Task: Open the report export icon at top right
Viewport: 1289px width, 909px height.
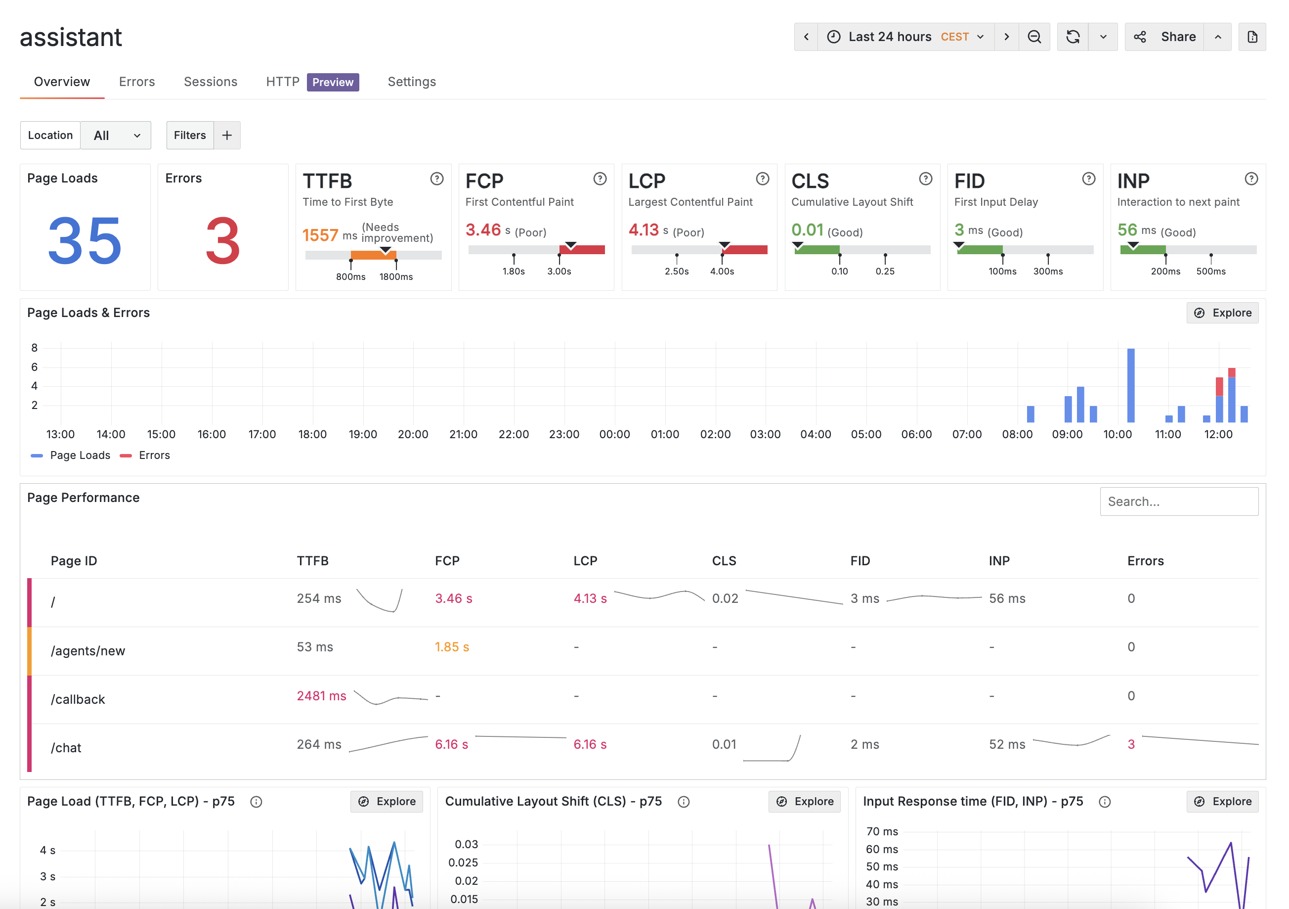Action: [1252, 37]
